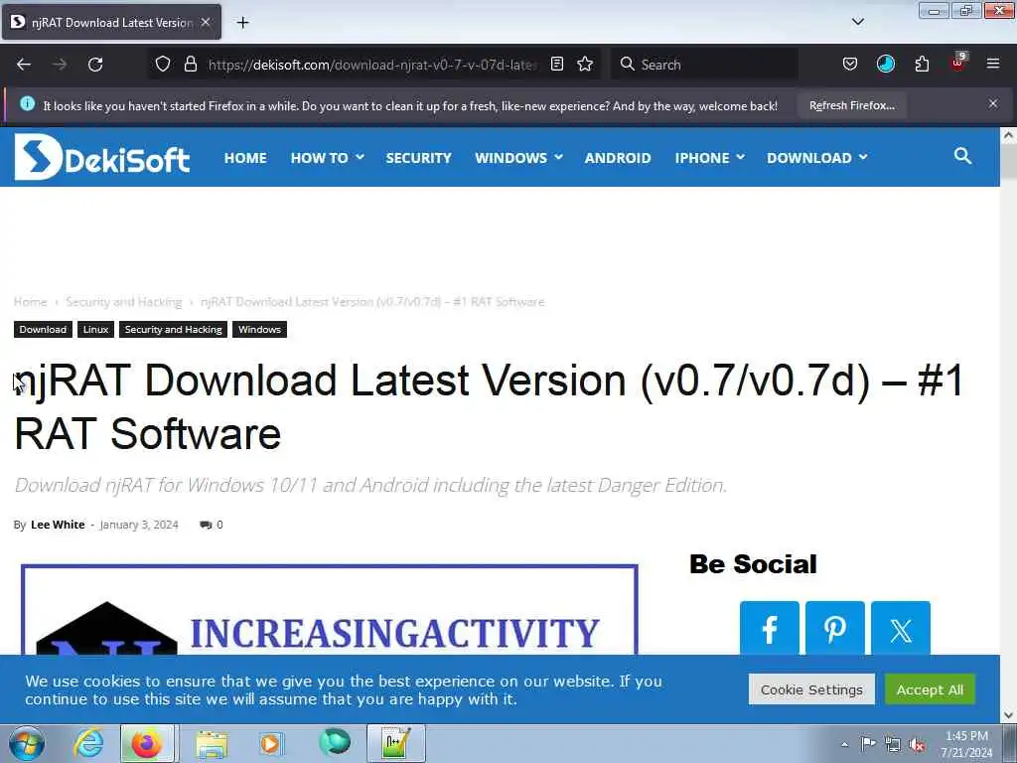
Task: Open Notepad++ from the taskbar
Action: 396,743
